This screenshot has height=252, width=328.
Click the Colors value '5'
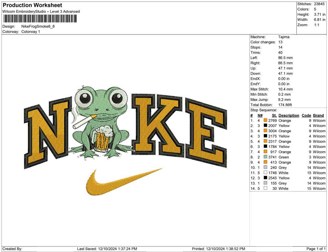coord(315,9)
